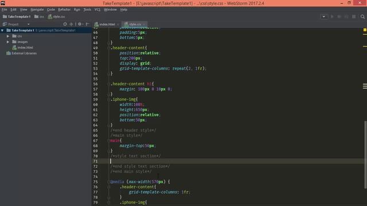
Task: Click the Stop square icon in toolbar
Action: click(x=354, y=17)
